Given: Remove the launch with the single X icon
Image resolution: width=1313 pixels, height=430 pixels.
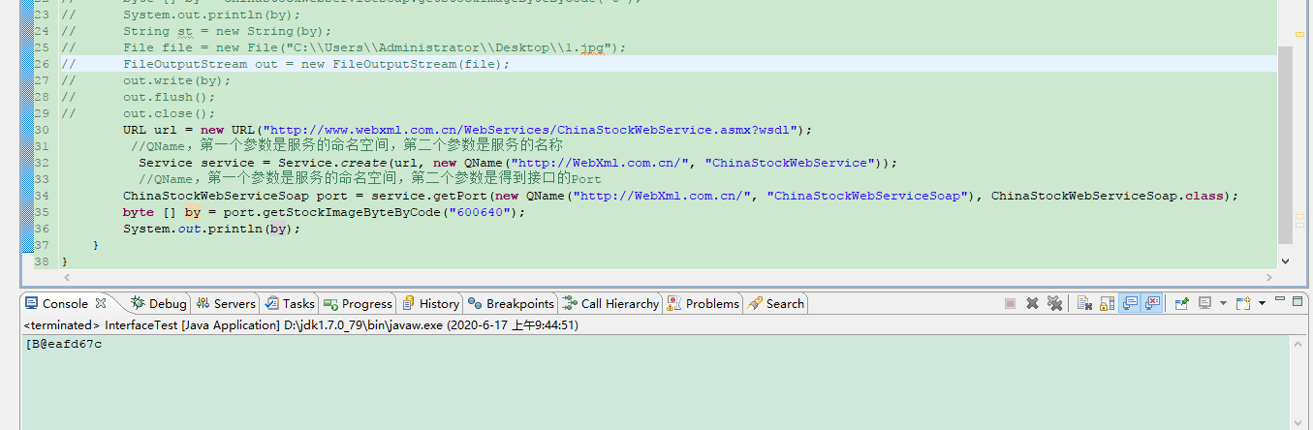Looking at the screenshot, I should (x=1032, y=303).
